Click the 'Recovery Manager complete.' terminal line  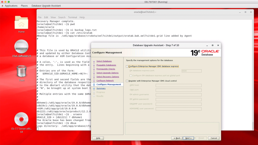point(56,21)
